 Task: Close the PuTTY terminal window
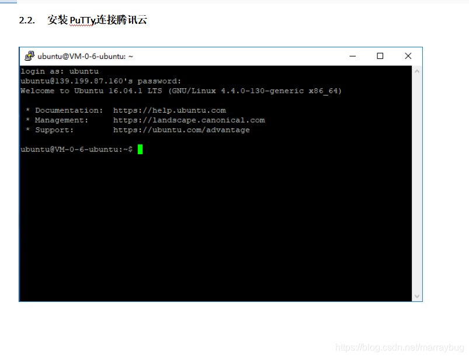coord(408,56)
